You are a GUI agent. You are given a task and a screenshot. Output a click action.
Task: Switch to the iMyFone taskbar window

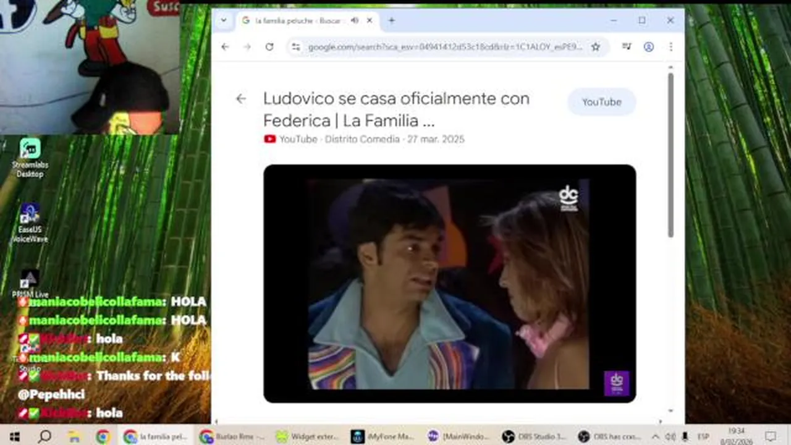(383, 436)
